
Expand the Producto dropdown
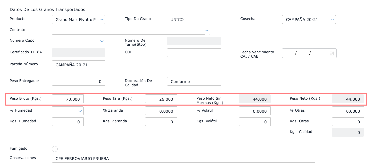(x=102, y=20)
